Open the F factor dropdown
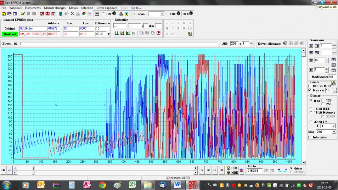 [334, 126]
